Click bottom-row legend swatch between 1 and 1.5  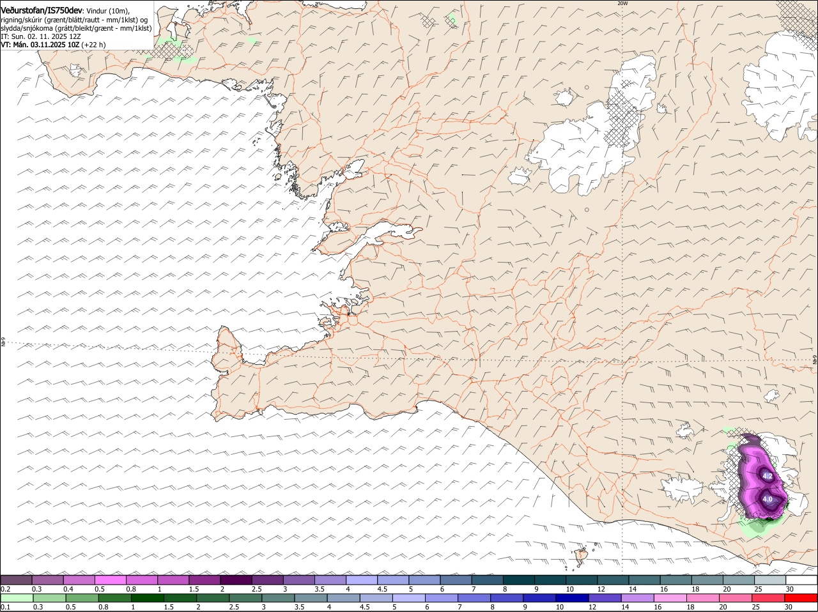[147, 598]
